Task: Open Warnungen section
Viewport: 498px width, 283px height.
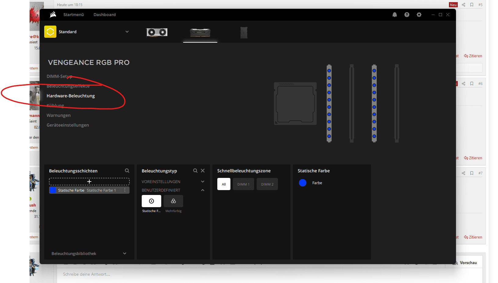Action: (59, 115)
